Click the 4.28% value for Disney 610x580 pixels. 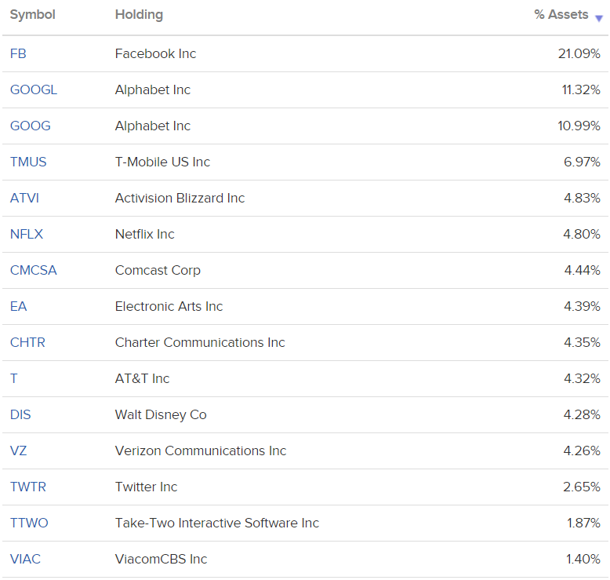click(x=582, y=414)
